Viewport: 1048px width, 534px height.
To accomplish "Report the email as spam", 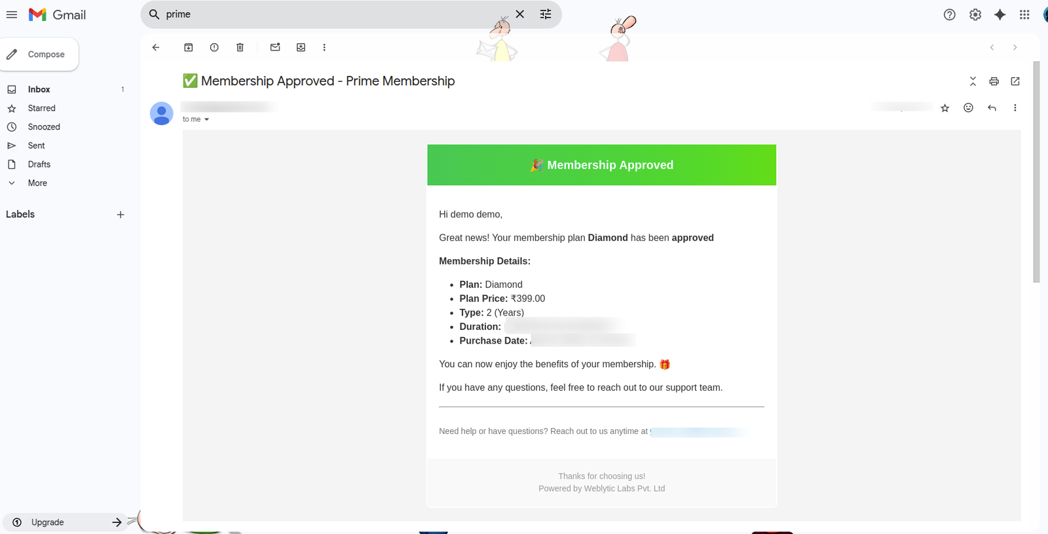I will tap(214, 47).
